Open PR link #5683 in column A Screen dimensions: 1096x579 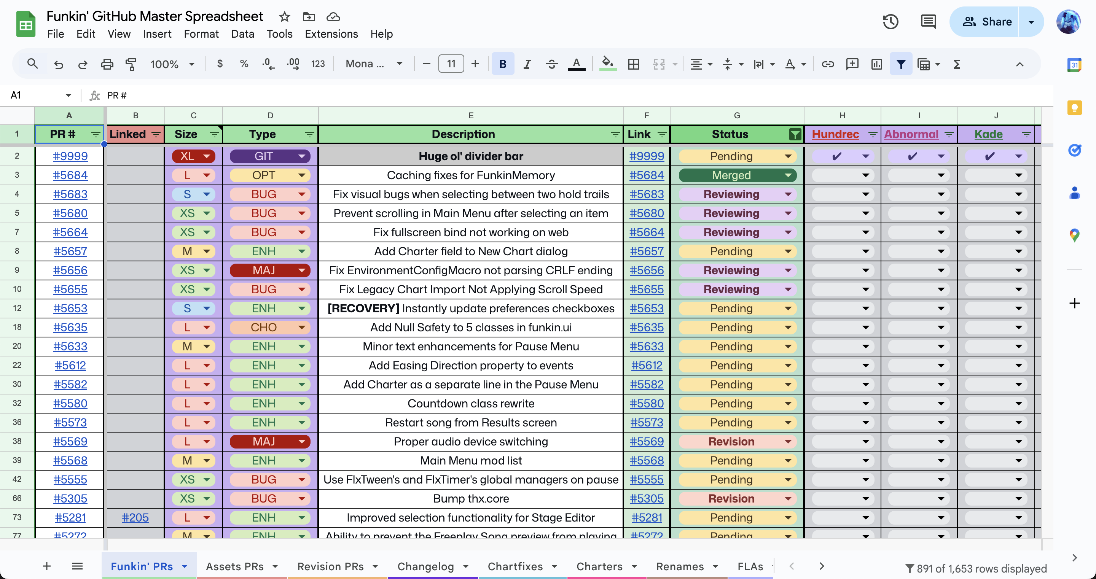pyautogui.click(x=70, y=194)
